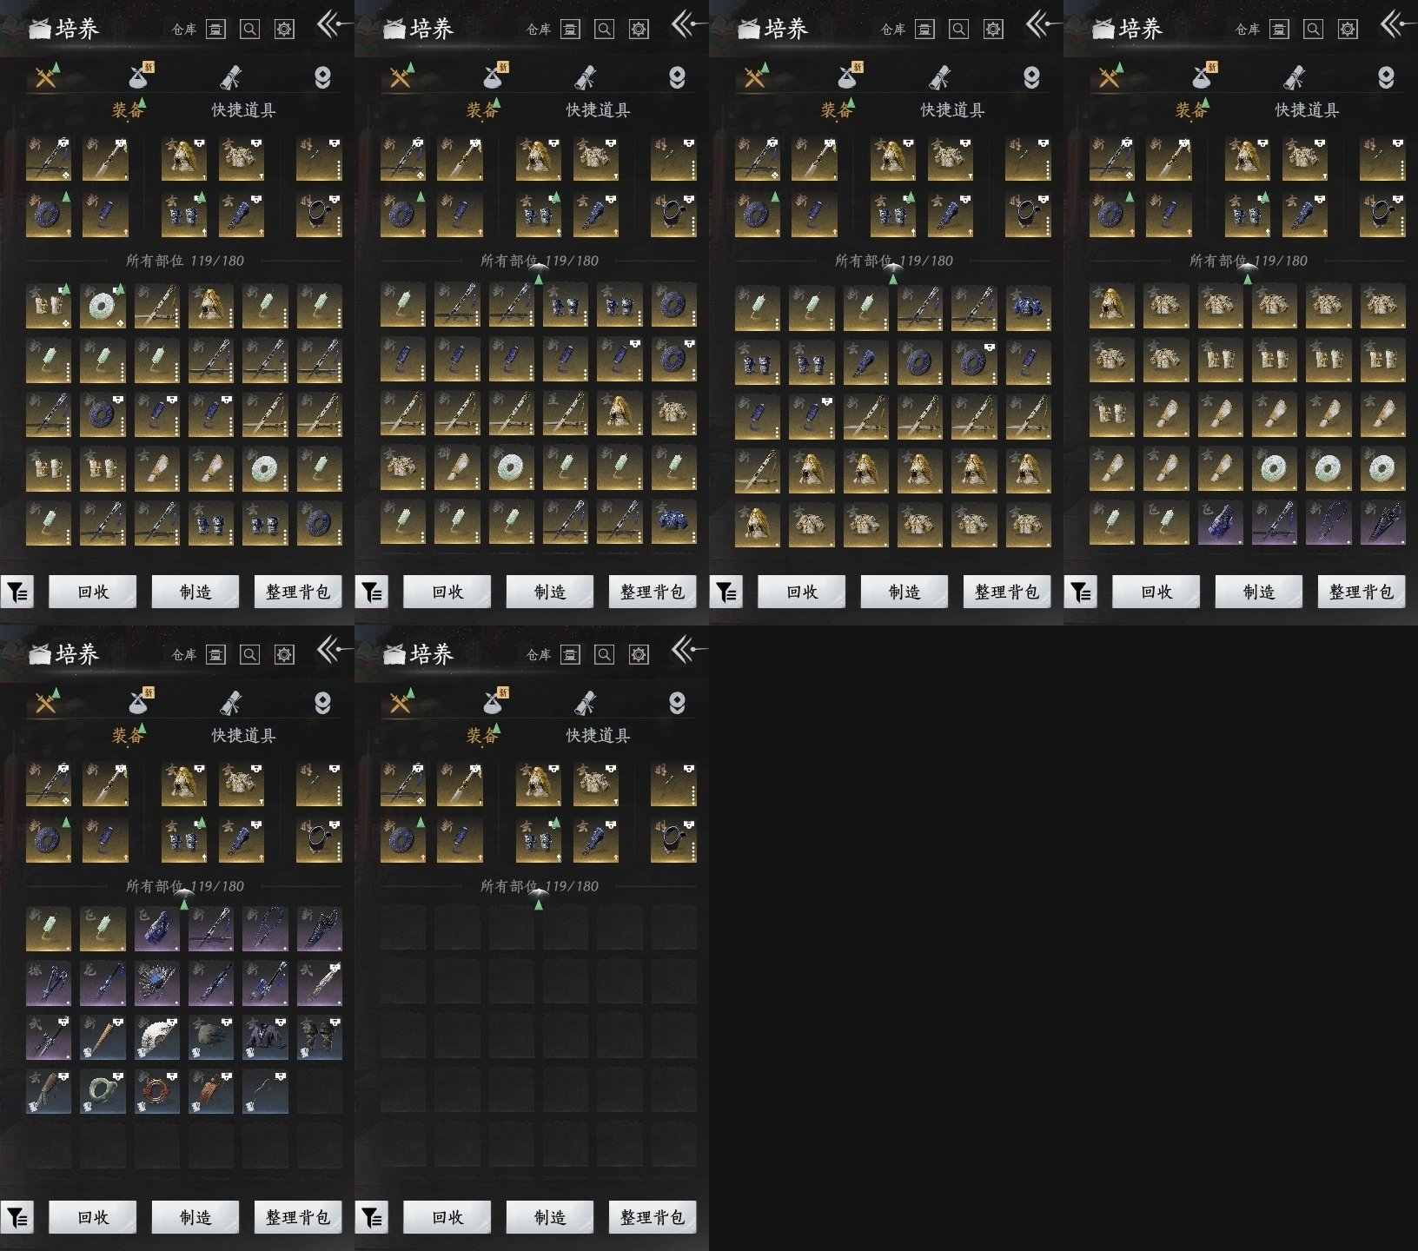
Task: Select the dark robe armor item
Action: pos(265,1037)
